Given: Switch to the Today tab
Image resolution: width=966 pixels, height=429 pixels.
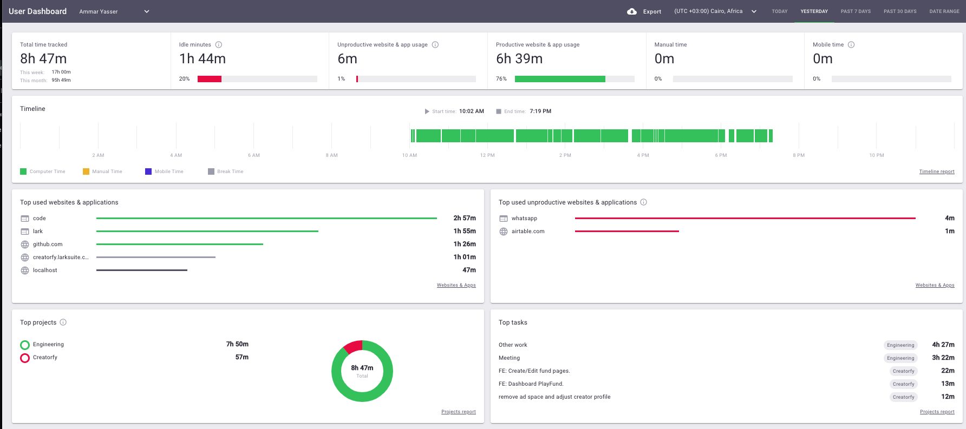Looking at the screenshot, I should (779, 11).
